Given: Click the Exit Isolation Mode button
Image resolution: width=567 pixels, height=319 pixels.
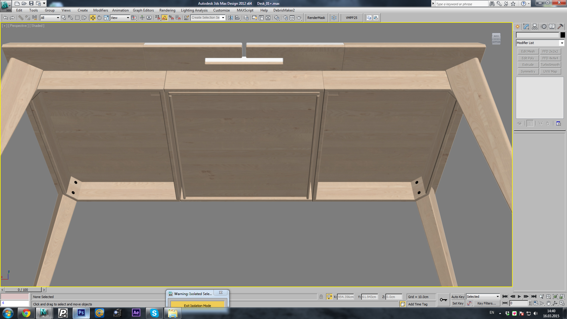Looking at the screenshot, I should (x=197, y=305).
